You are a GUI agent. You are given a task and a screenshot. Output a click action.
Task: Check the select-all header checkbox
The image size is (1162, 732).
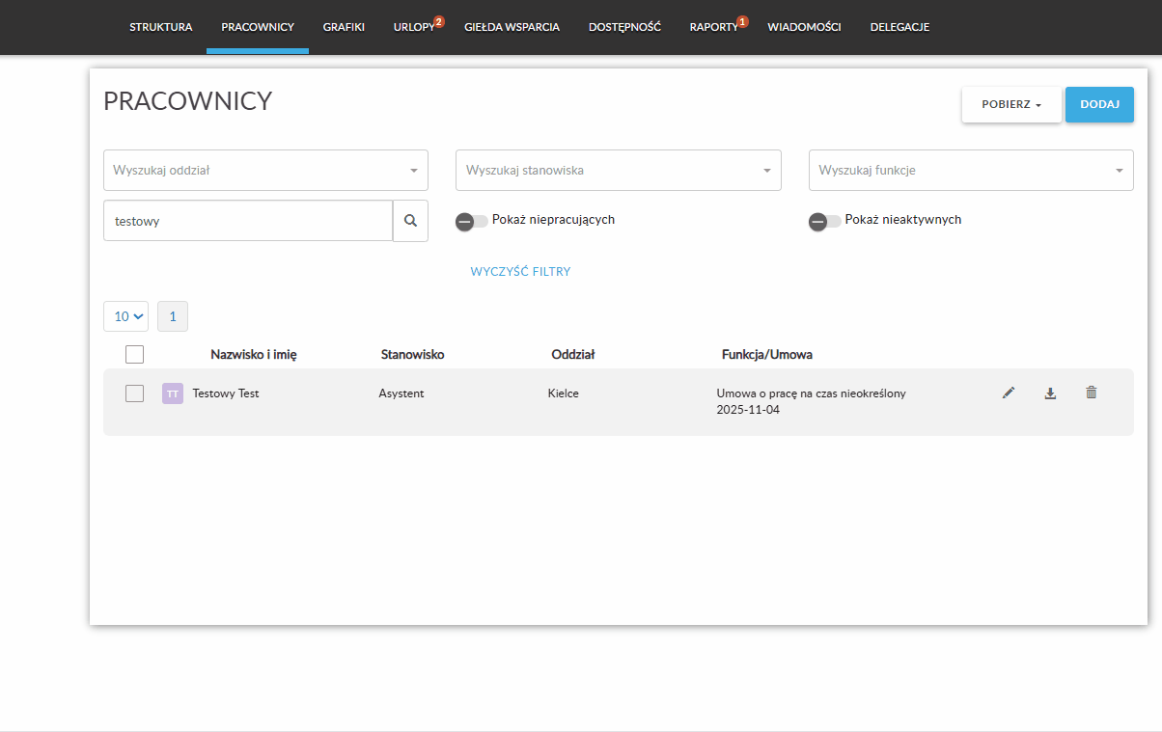pos(135,354)
